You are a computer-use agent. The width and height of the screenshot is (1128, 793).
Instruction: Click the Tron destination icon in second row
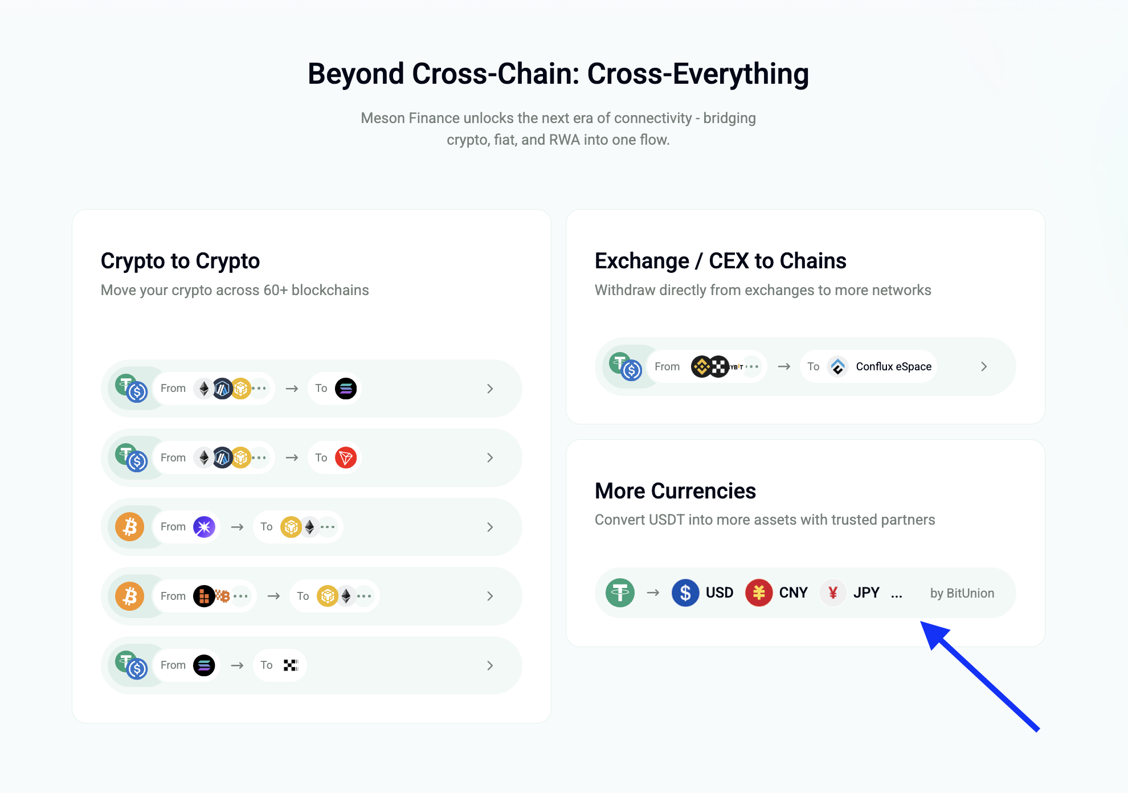click(346, 457)
